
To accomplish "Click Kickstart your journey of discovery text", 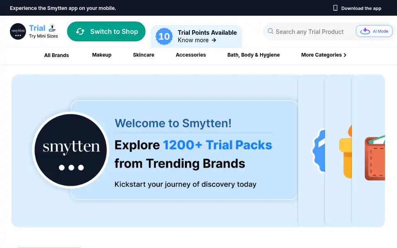I will click(185, 184).
